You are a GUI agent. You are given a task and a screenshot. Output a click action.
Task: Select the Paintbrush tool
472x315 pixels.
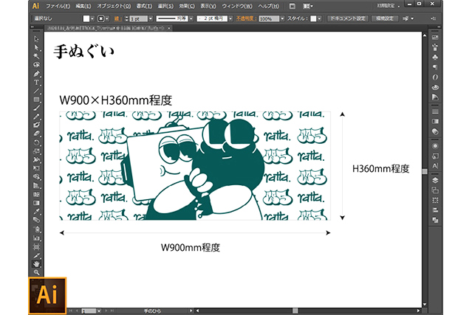(x=36, y=108)
